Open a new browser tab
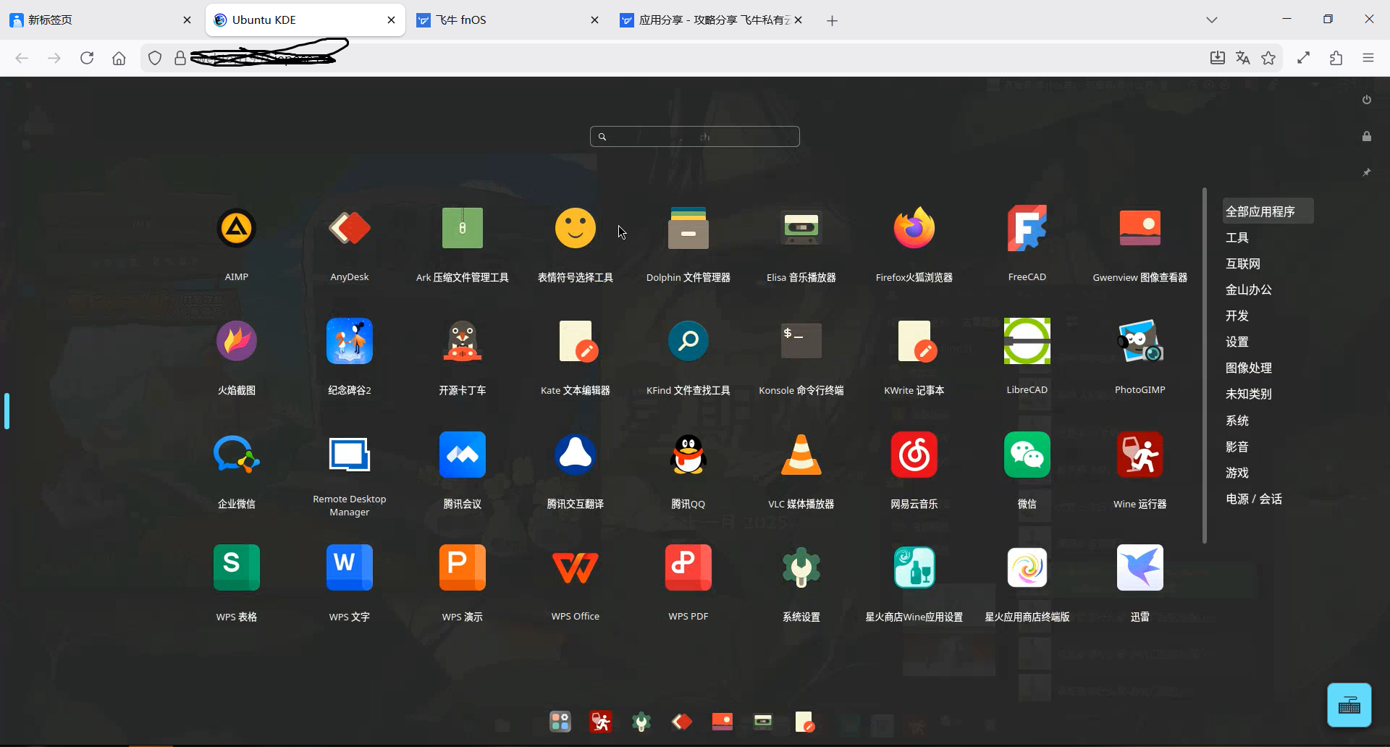 tap(833, 21)
